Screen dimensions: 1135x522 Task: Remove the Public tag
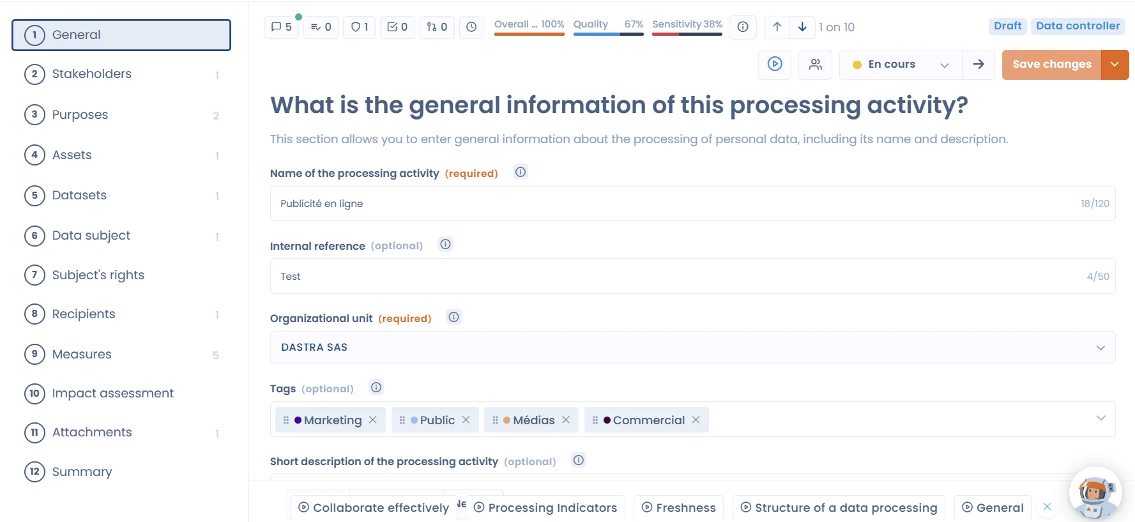click(x=466, y=420)
